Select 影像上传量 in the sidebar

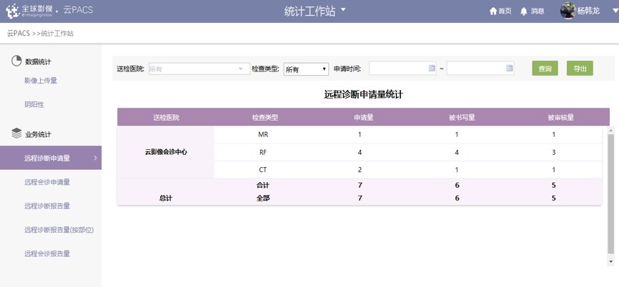tap(41, 81)
